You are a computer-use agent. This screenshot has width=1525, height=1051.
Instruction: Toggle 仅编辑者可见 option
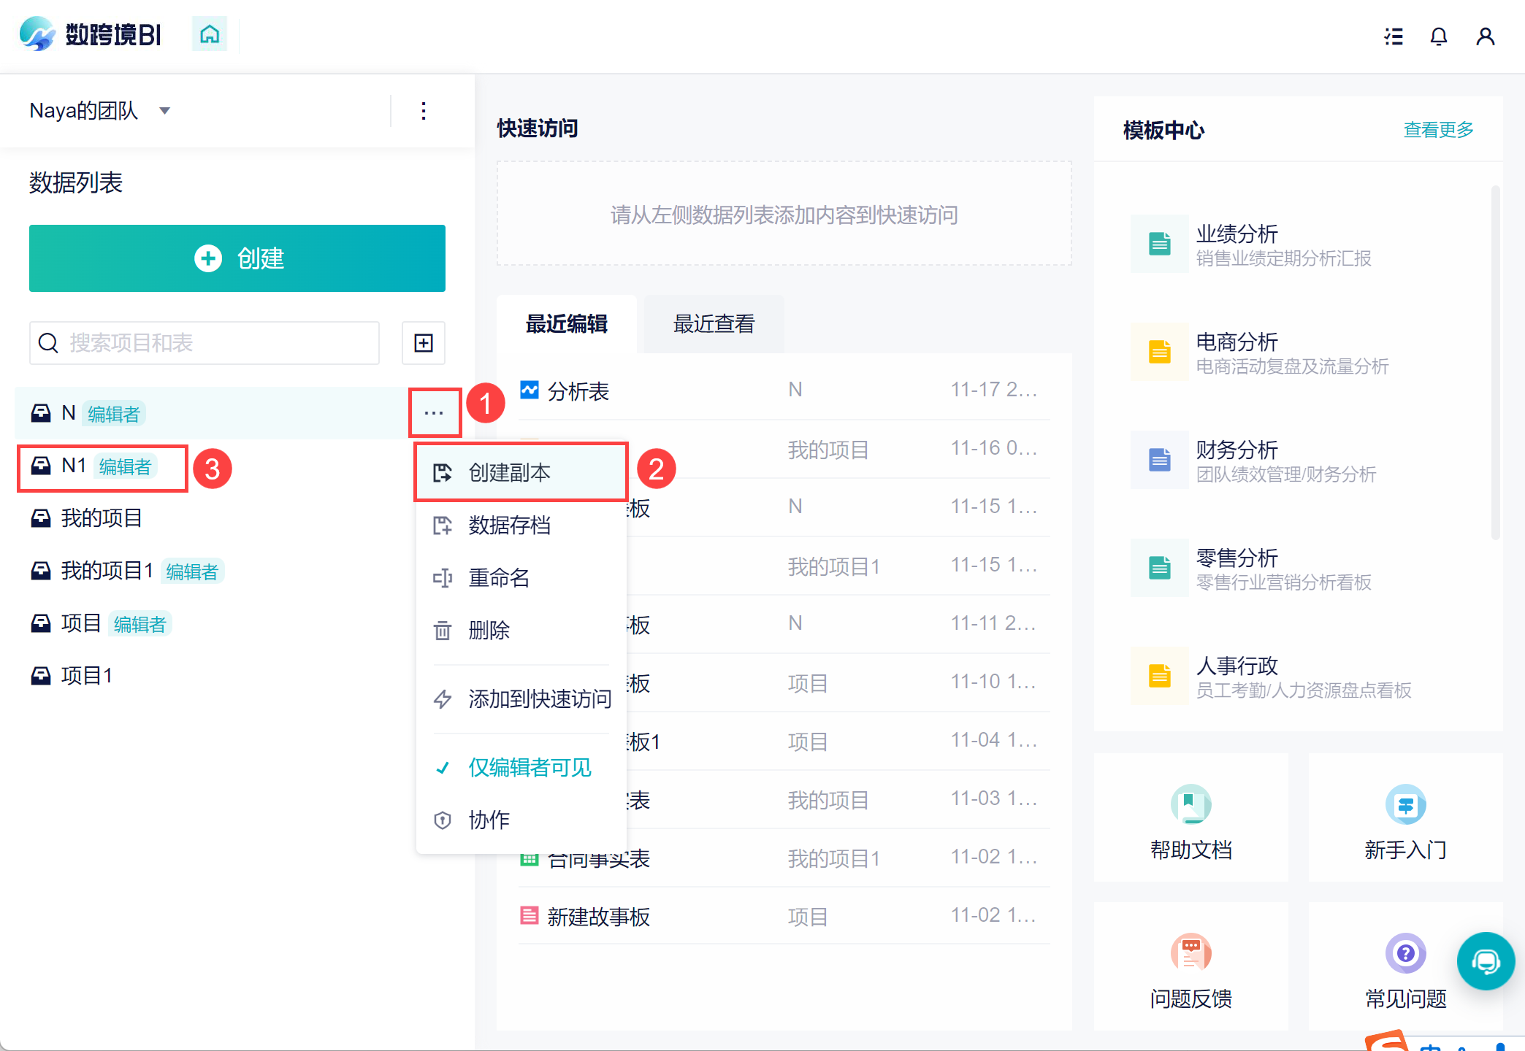[530, 767]
